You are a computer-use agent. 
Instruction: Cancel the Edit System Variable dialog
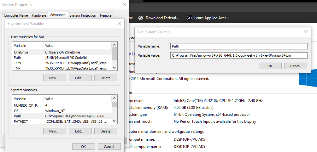(x=296, y=66)
